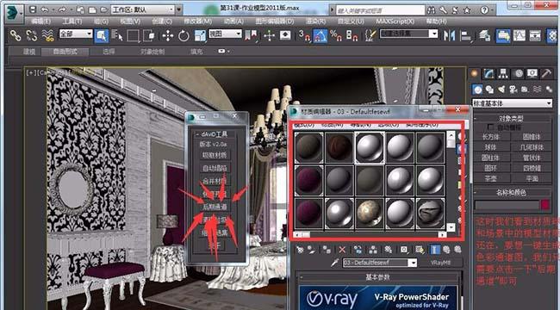Open the Cameras category in Create panel
The image size is (560, 310).
(513, 89)
